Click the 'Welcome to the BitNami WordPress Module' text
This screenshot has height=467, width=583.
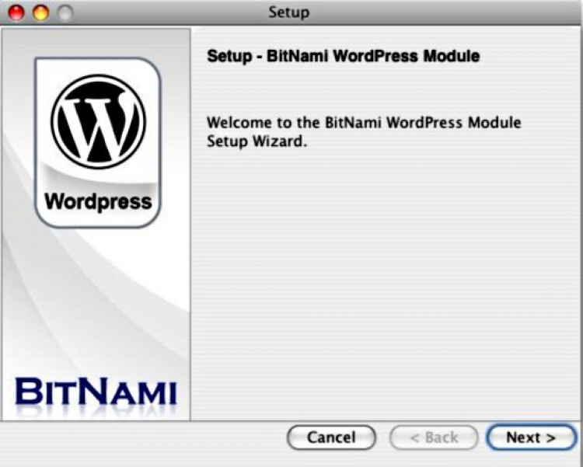364,123
